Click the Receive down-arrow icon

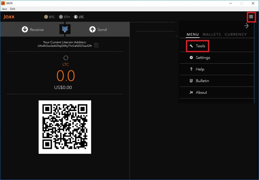click(25, 29)
